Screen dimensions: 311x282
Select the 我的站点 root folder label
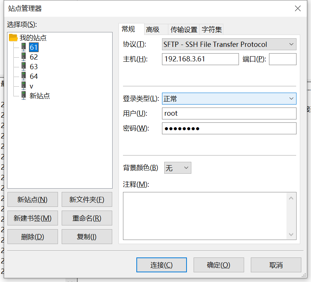tap(33, 38)
